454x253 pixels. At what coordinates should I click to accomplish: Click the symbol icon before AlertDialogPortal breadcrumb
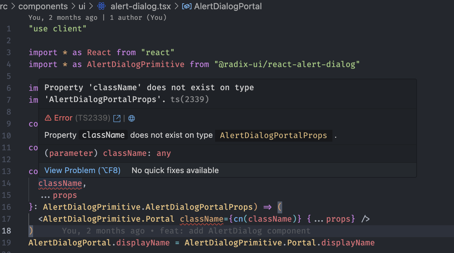(187, 6)
